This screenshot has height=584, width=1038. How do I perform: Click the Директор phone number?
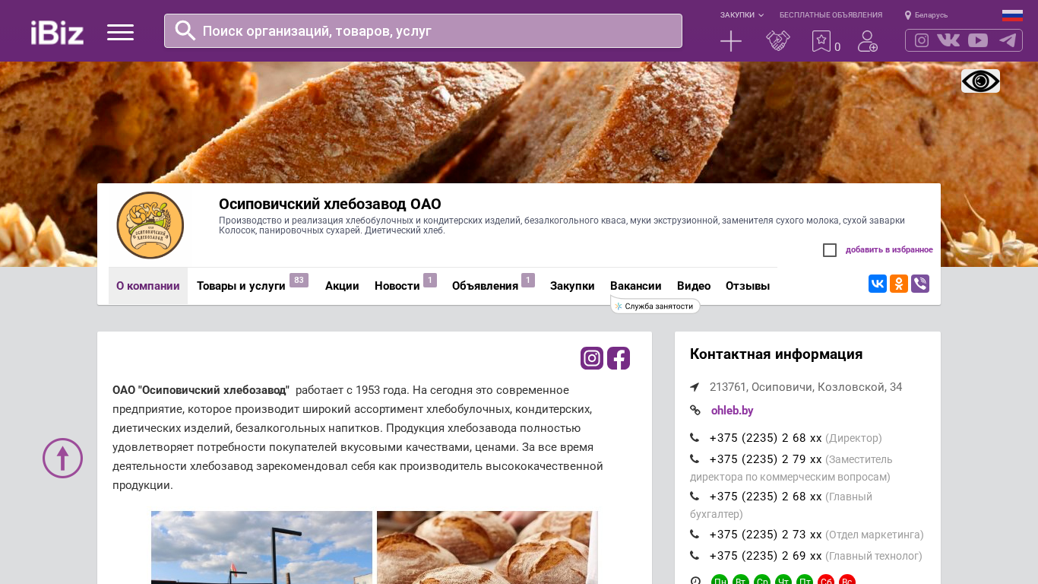click(x=766, y=438)
